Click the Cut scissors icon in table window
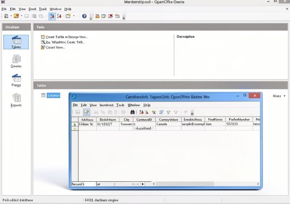The height and width of the screenshot is (204, 290). [x=96, y=112]
